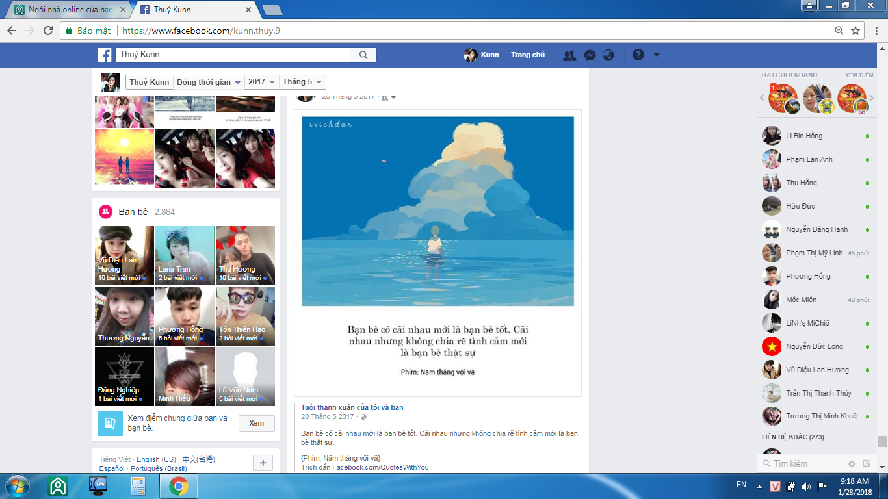Viewport: 888px width, 499px height.
Task: Click the Facebook logo icon
Action: point(104,55)
